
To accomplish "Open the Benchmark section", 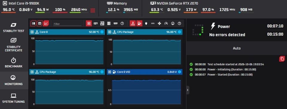I will click(13, 63).
